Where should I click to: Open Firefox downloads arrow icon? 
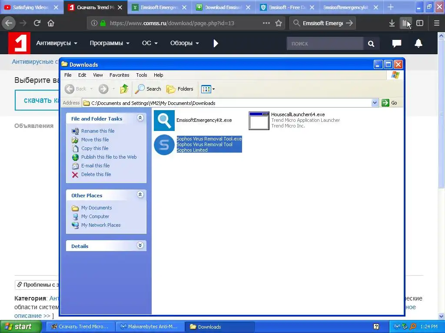tap(392, 23)
